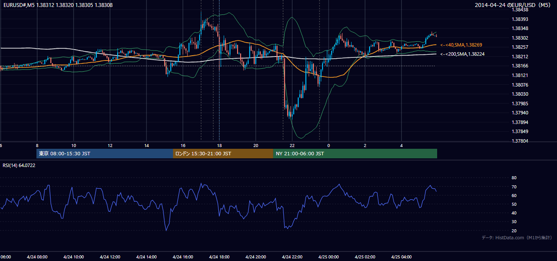Select price axis value 1.38076
Viewport: 557px width, 261px height.
coord(520,85)
